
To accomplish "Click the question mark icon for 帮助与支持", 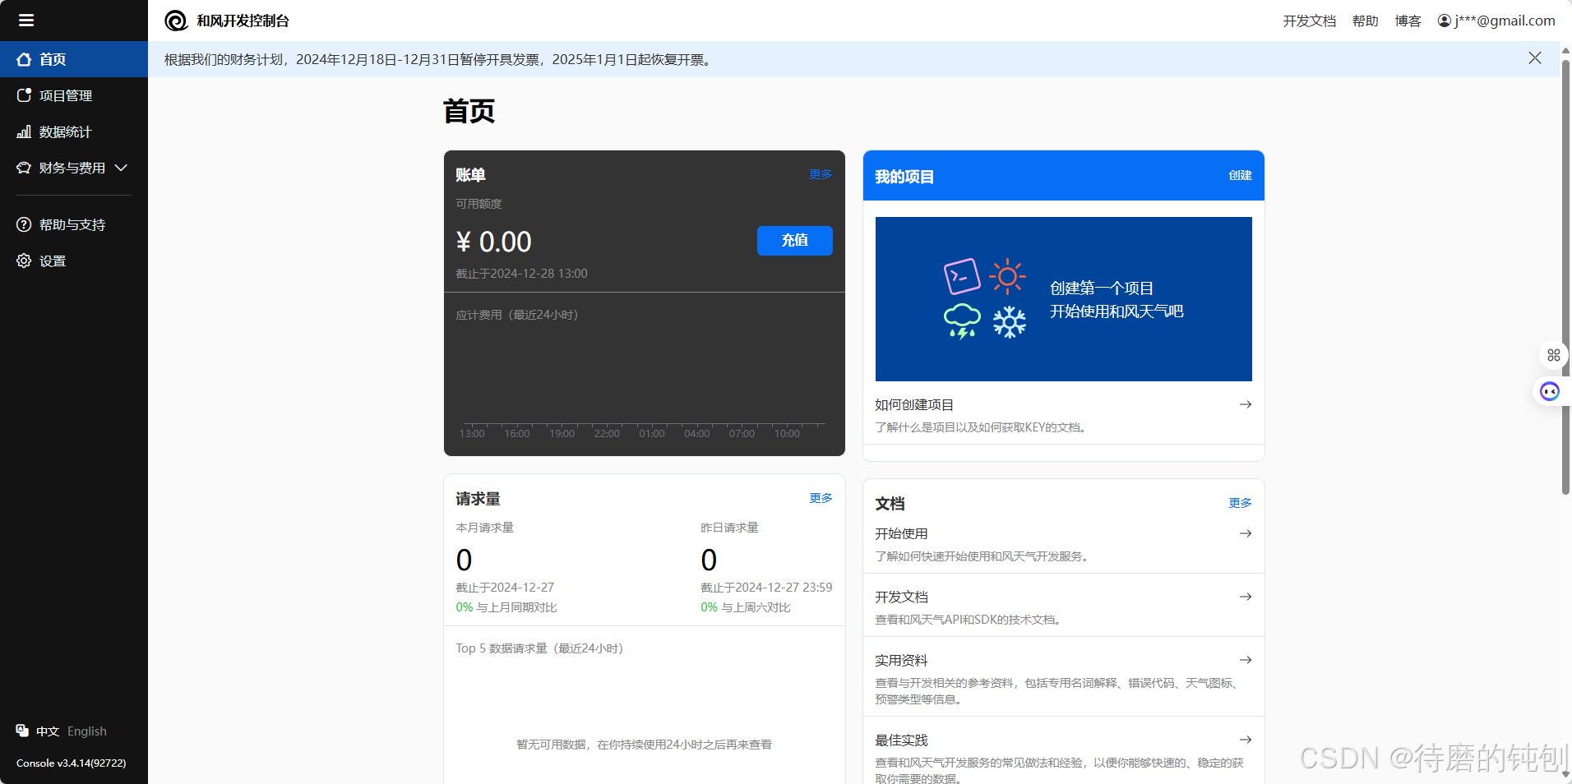I will (24, 224).
